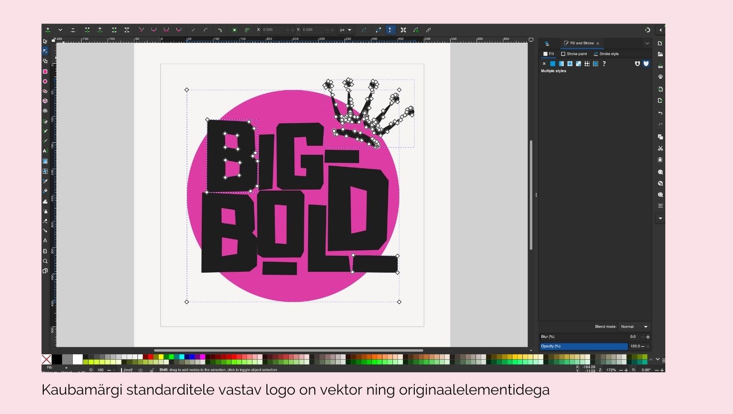This screenshot has width=733, height=414.
Task: Choose the Shape Builder tool
Action: pos(45,61)
